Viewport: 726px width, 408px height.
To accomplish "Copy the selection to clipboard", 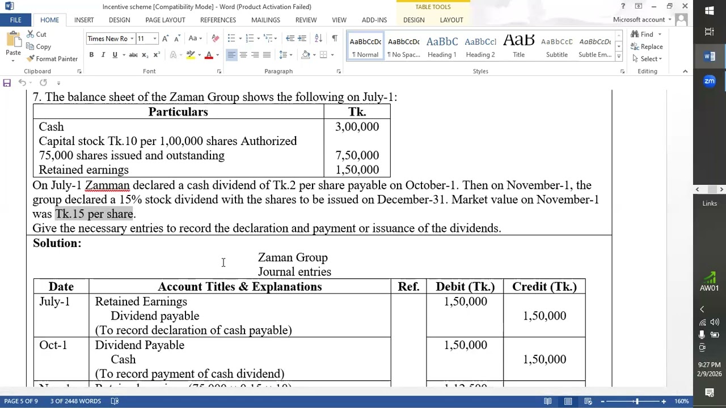I will pos(39,46).
